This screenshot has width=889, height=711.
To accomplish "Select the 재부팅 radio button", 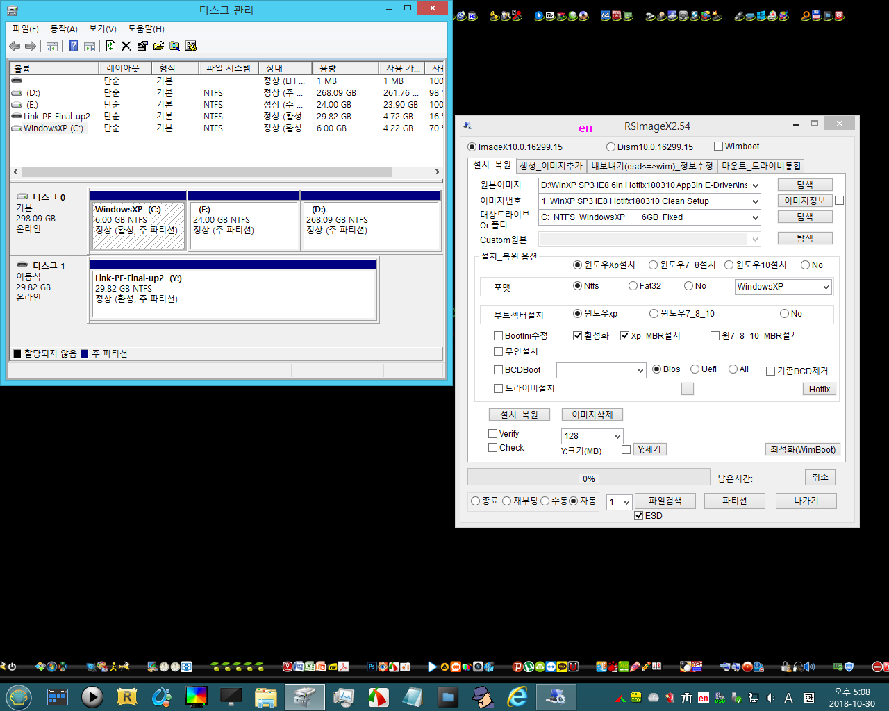I will coord(506,501).
